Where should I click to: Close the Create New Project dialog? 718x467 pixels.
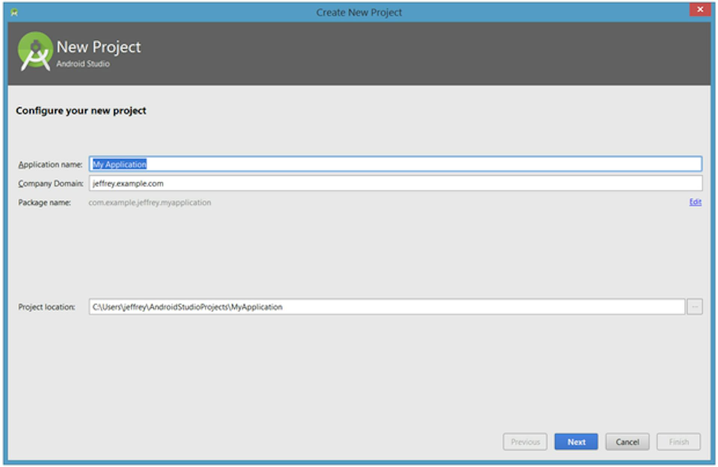(700, 10)
